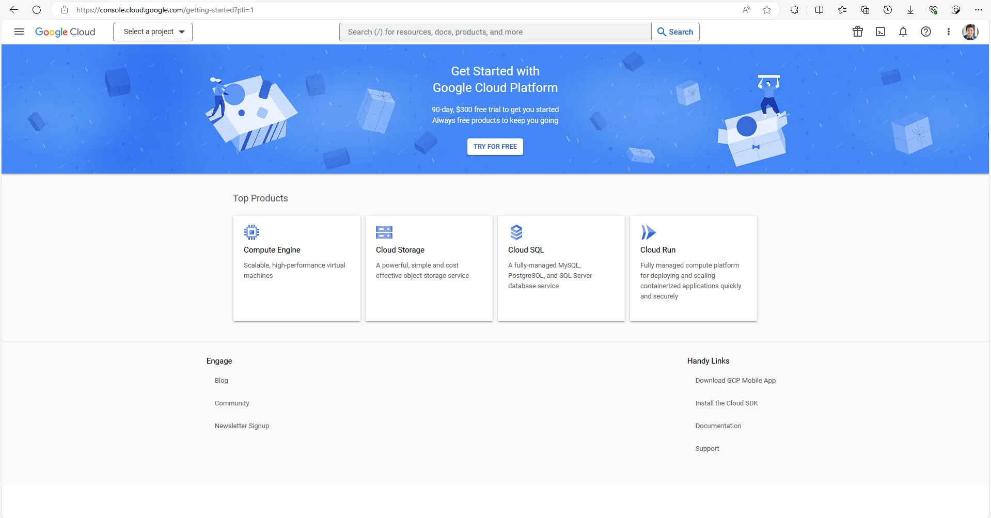This screenshot has width=991, height=518.
Task: Open browser history clock icon
Action: (x=888, y=10)
